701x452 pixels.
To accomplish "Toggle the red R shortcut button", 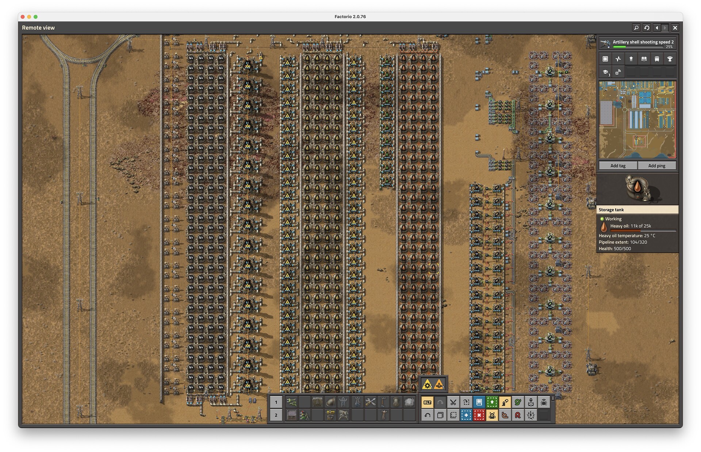I will [518, 415].
